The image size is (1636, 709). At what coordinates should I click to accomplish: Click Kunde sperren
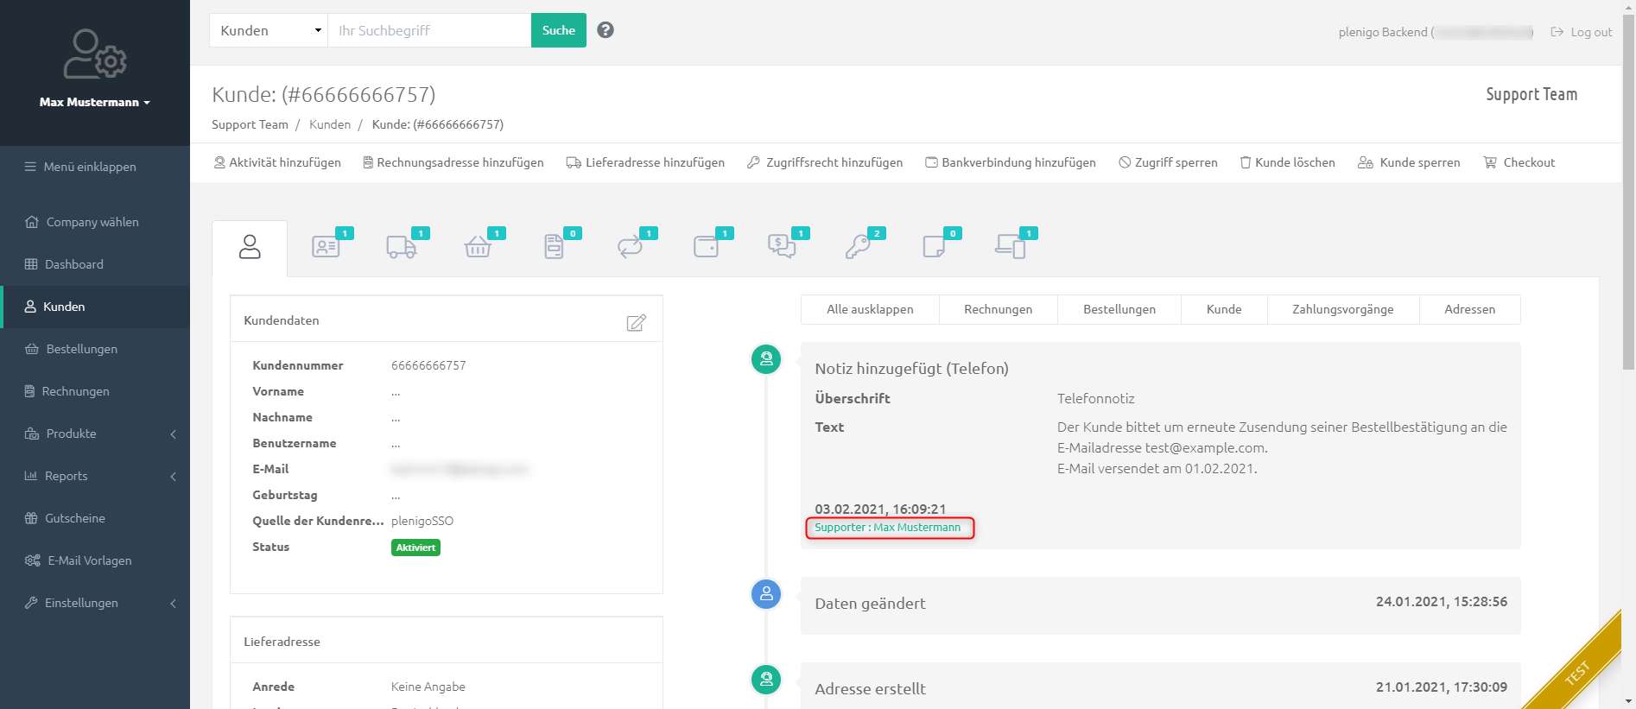coord(1409,162)
